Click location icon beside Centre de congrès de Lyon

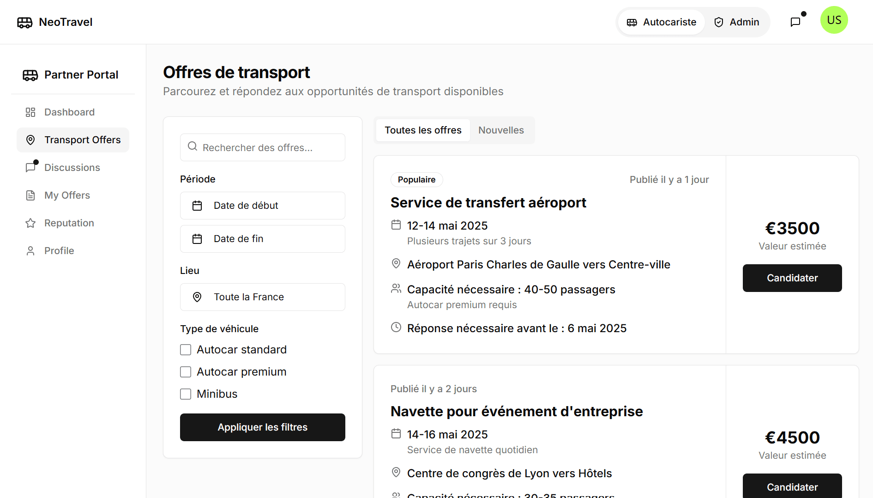396,473
